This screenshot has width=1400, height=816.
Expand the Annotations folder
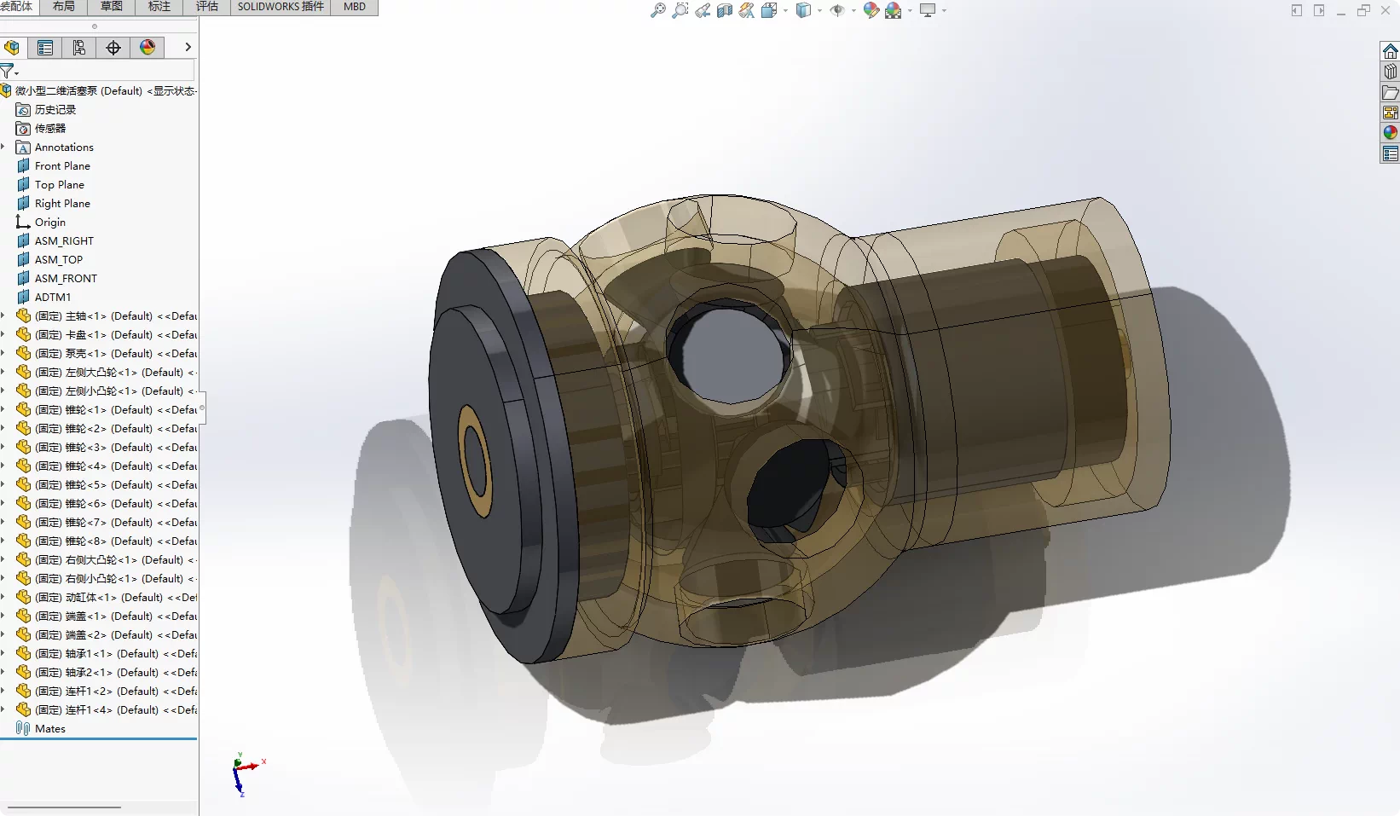click(3, 148)
